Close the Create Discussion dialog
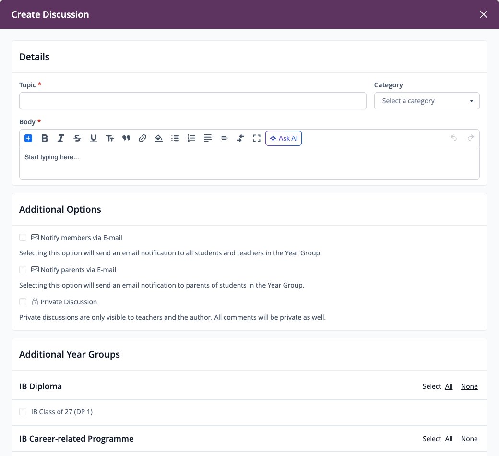 point(484,14)
